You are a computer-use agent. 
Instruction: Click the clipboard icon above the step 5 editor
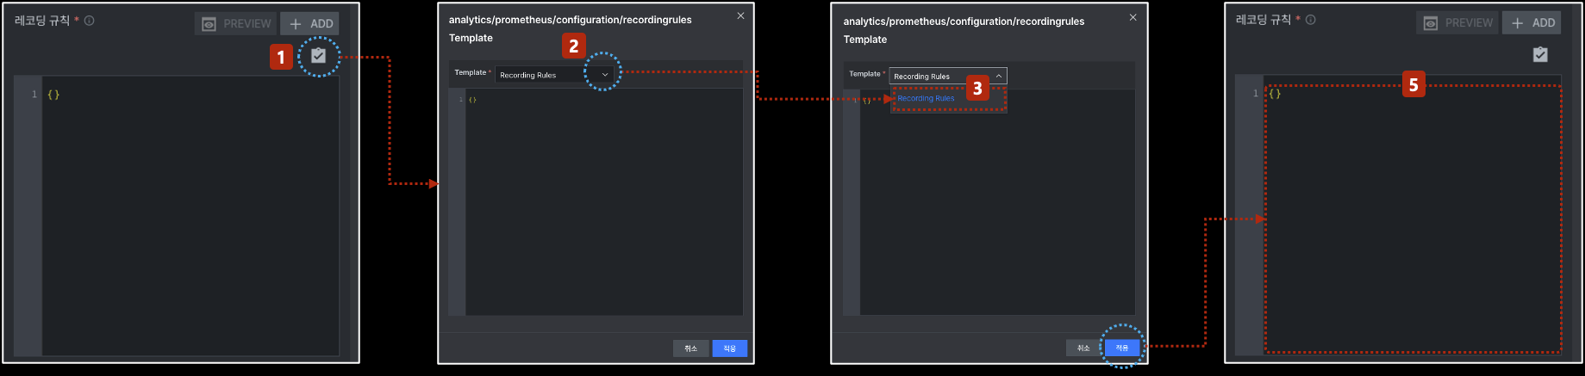point(1540,54)
